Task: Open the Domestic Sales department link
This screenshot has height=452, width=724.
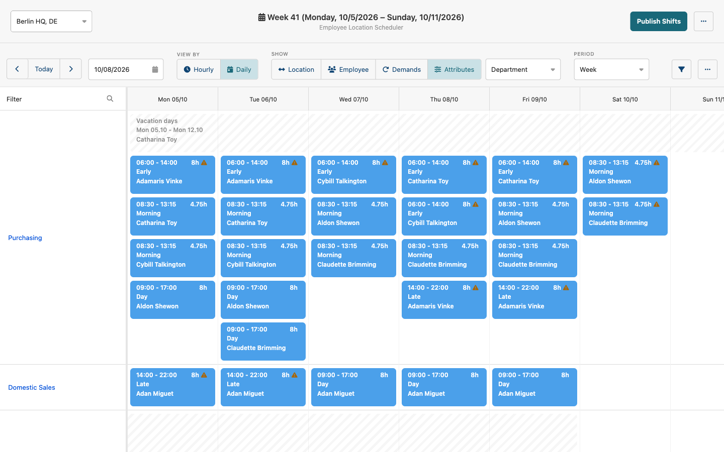Action: 32,387
